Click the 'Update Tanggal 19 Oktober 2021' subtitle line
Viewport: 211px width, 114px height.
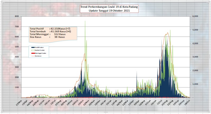[109, 11]
